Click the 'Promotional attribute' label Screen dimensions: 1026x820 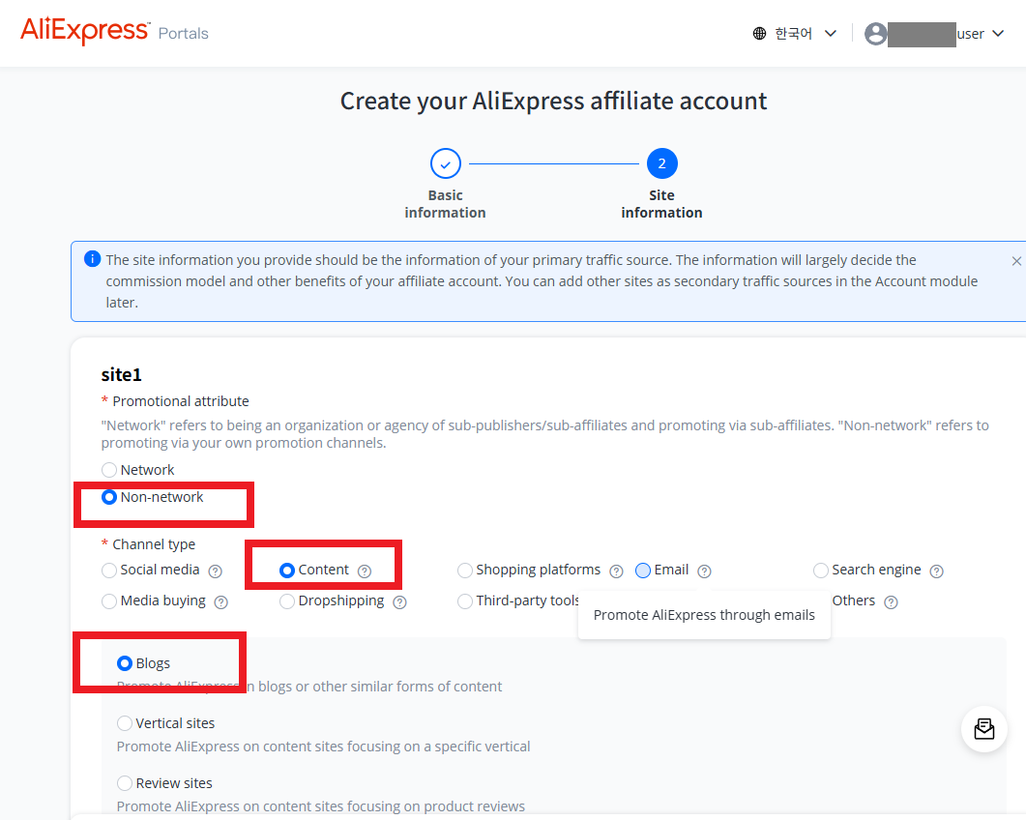click(x=181, y=401)
